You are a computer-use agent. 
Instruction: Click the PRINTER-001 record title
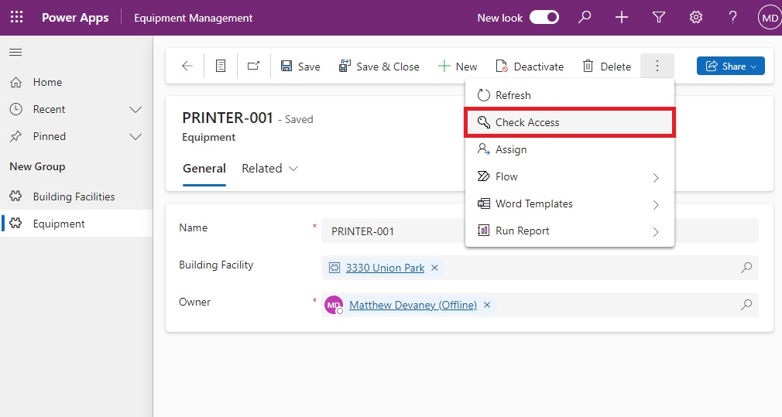(x=228, y=118)
